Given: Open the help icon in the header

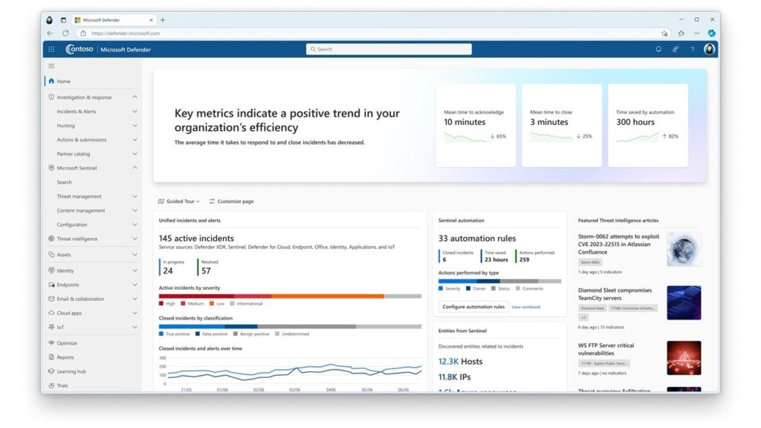Looking at the screenshot, I should click(692, 48).
